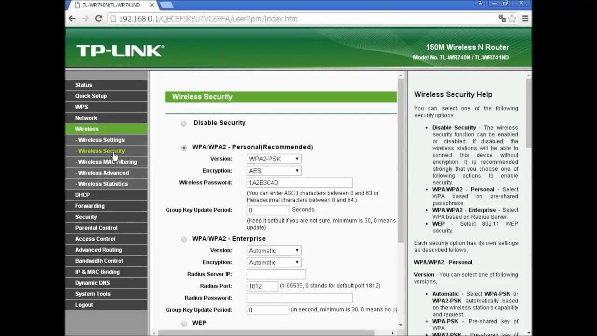The height and width of the screenshot is (336, 597).
Task: Click the Wireless Security Help heading
Action: (453, 94)
